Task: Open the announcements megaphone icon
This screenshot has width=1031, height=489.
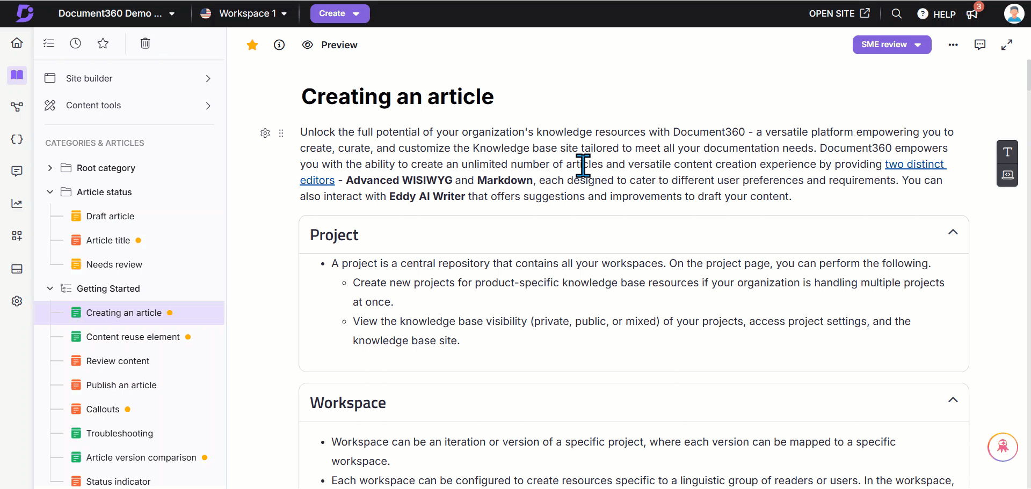Action: click(972, 14)
